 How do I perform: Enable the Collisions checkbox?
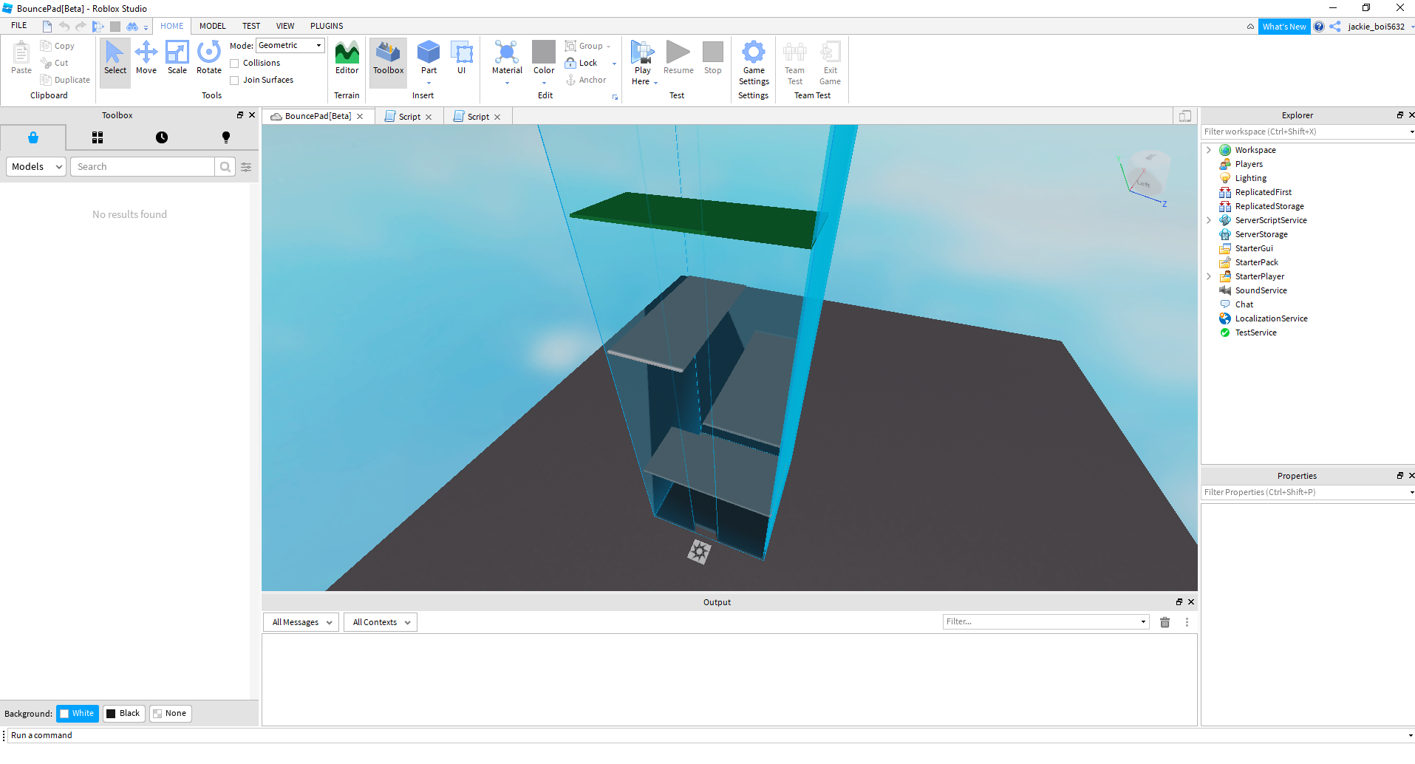click(235, 63)
